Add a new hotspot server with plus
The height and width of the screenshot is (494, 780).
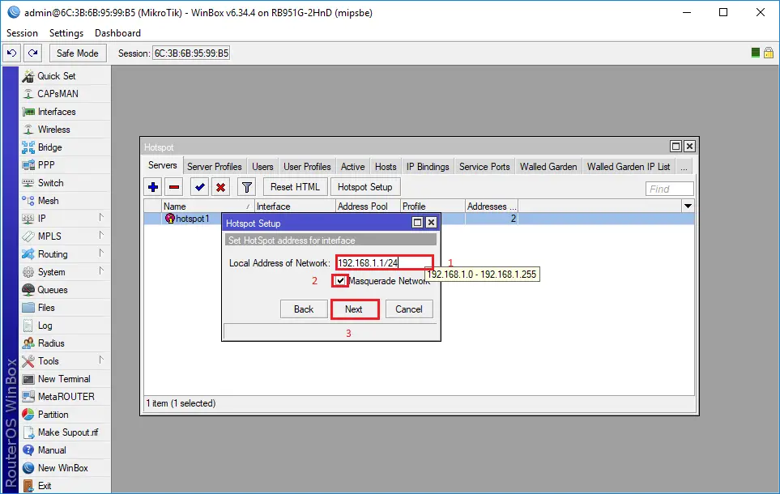tap(153, 187)
